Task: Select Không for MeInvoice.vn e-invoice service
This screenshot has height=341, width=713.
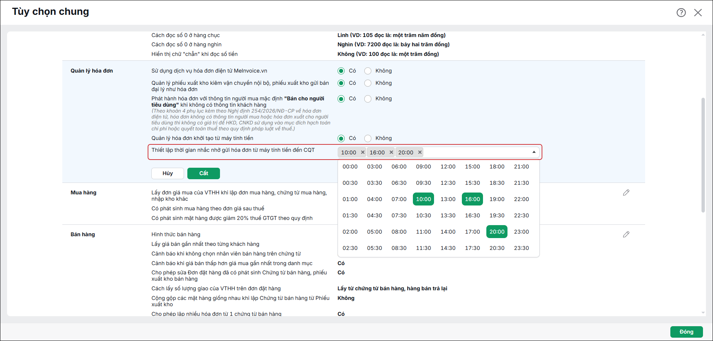Action: pos(368,71)
